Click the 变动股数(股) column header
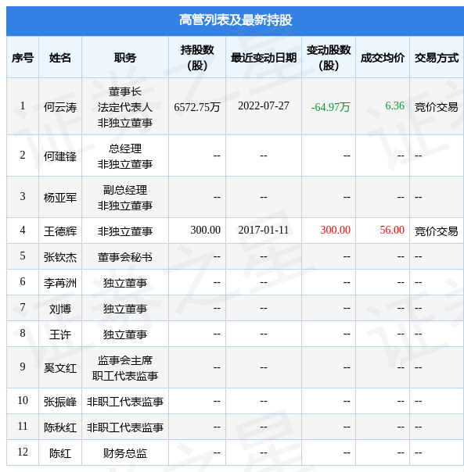Image resolution: width=464 pixels, height=472 pixels. coord(329,58)
